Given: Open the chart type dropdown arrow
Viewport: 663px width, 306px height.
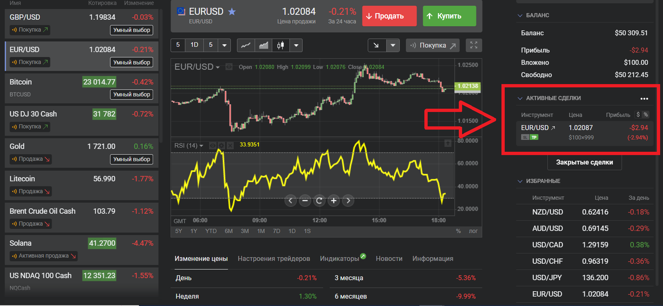Looking at the screenshot, I should pos(296,45).
